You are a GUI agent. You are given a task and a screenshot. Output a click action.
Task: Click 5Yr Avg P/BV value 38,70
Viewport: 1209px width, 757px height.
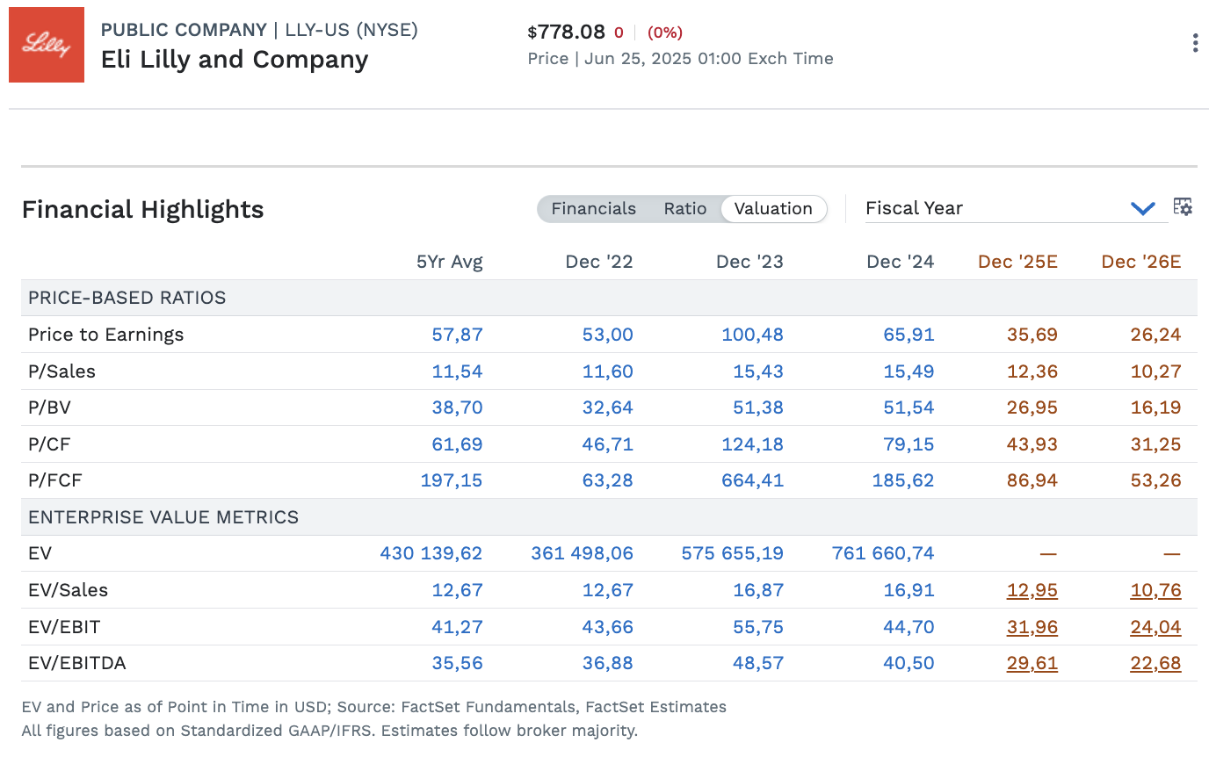click(458, 407)
